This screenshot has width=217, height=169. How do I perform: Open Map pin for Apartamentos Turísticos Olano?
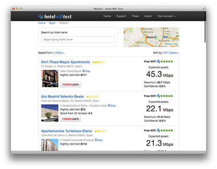coord(99,140)
